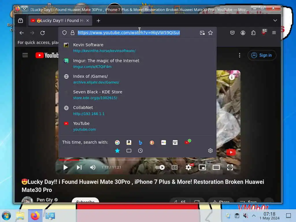Select Seven Black - KDE Store suggestion
296x222 pixels.
pos(138,95)
